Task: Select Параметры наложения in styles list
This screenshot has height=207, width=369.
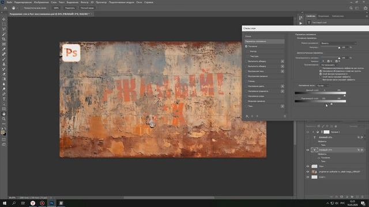Action: 264,41
